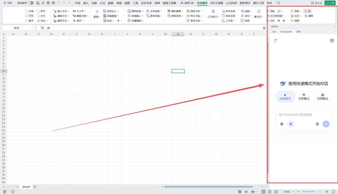The height and width of the screenshot is (194, 338).
Task: Open the 数值 tool
Action: click(x=97, y=14)
